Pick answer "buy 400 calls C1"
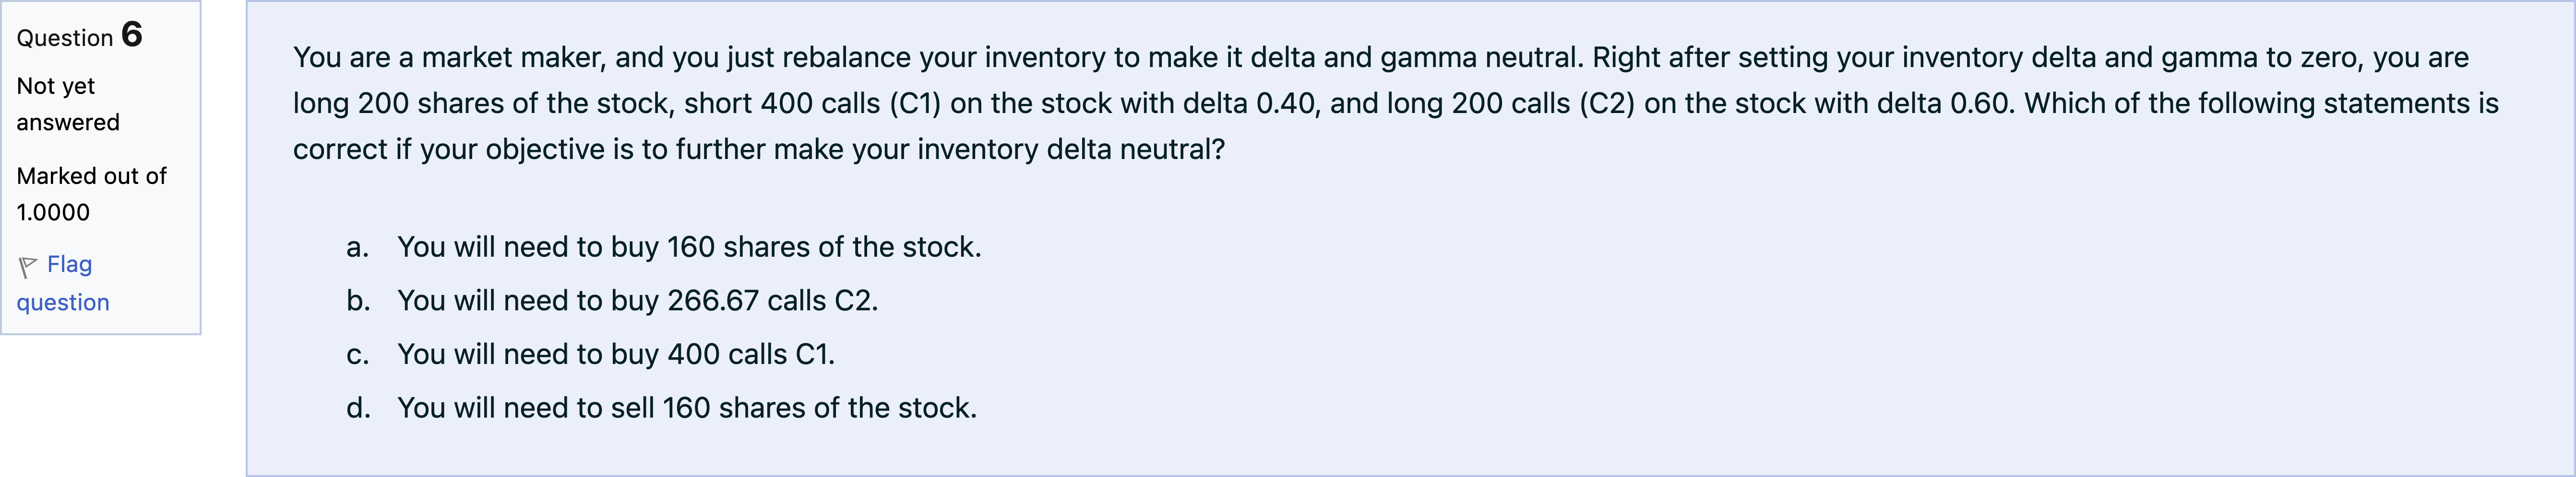The image size is (2576, 477). [x=615, y=354]
